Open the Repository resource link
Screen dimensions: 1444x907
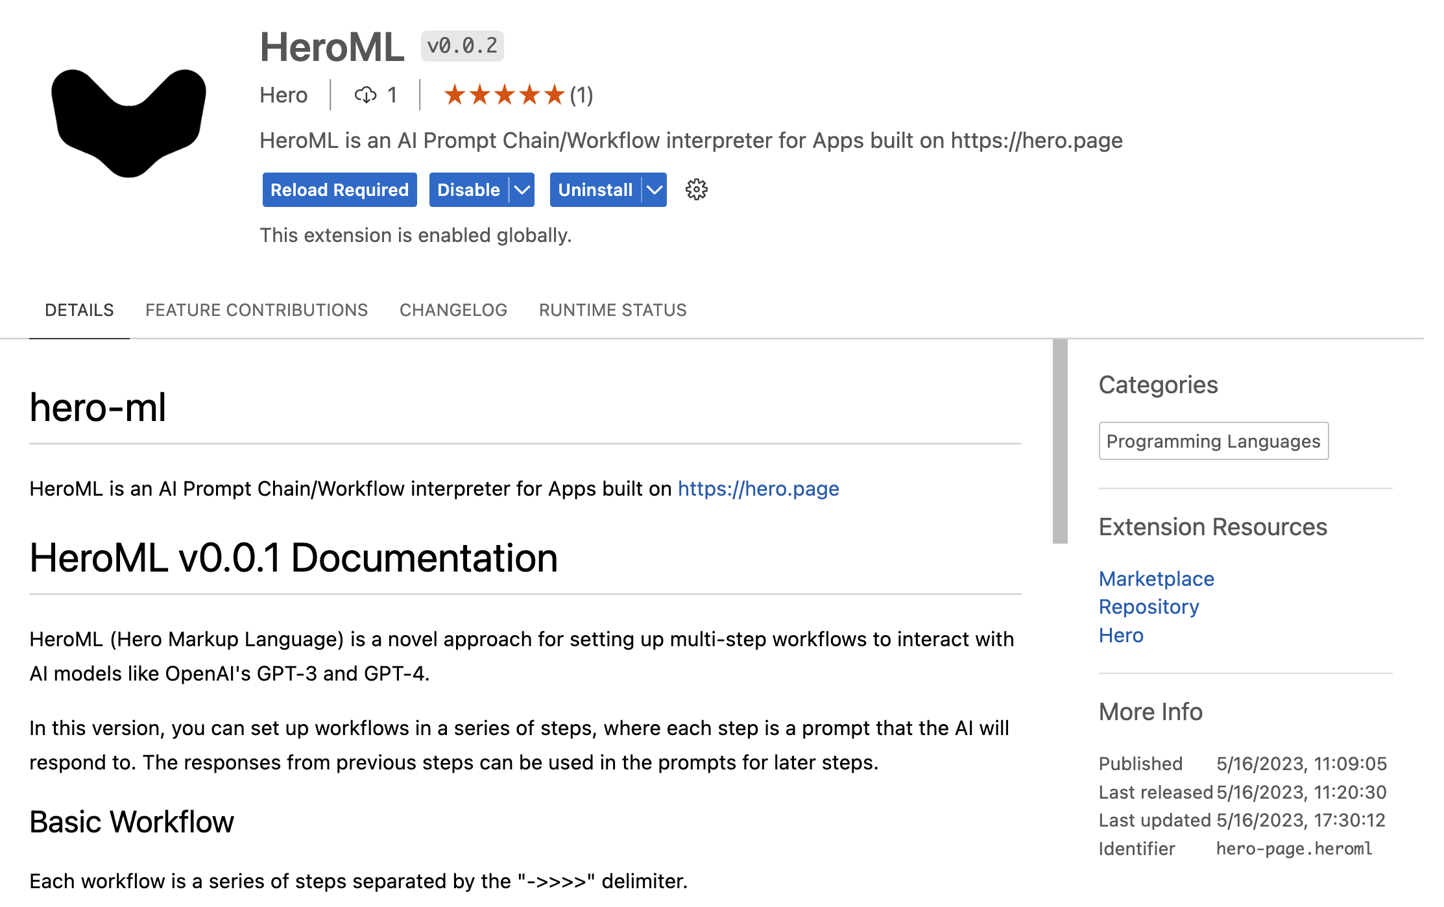(x=1148, y=607)
